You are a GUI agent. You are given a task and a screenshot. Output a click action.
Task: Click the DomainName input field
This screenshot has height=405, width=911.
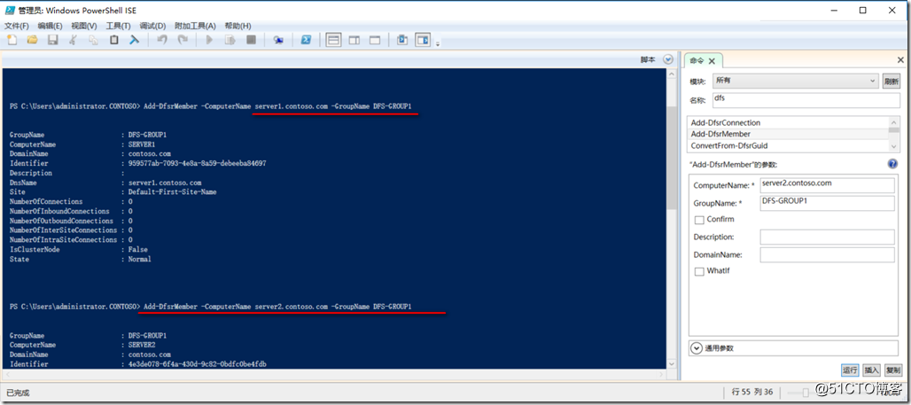[x=827, y=254]
